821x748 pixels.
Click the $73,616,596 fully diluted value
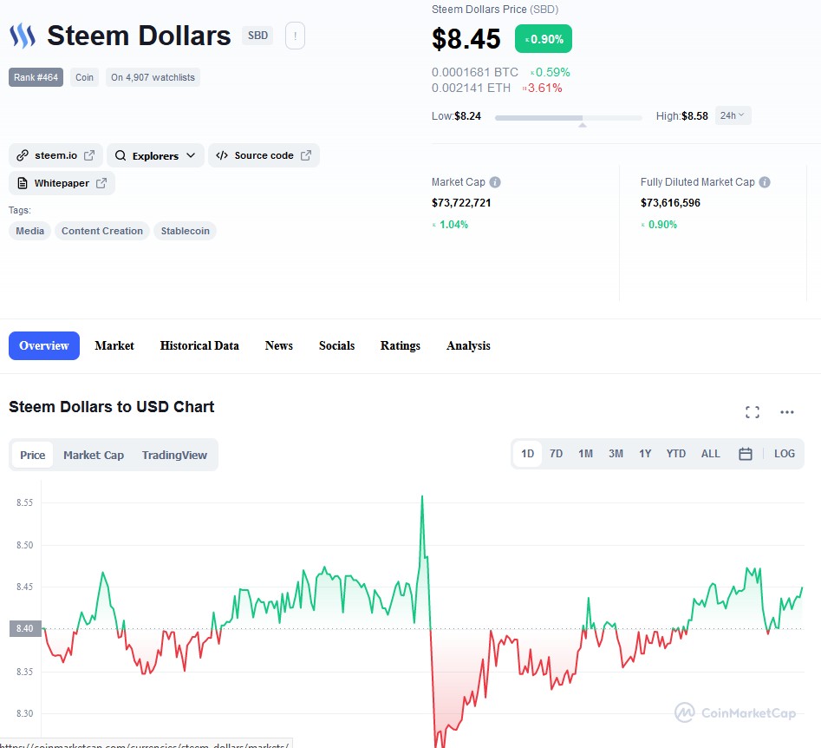click(670, 203)
